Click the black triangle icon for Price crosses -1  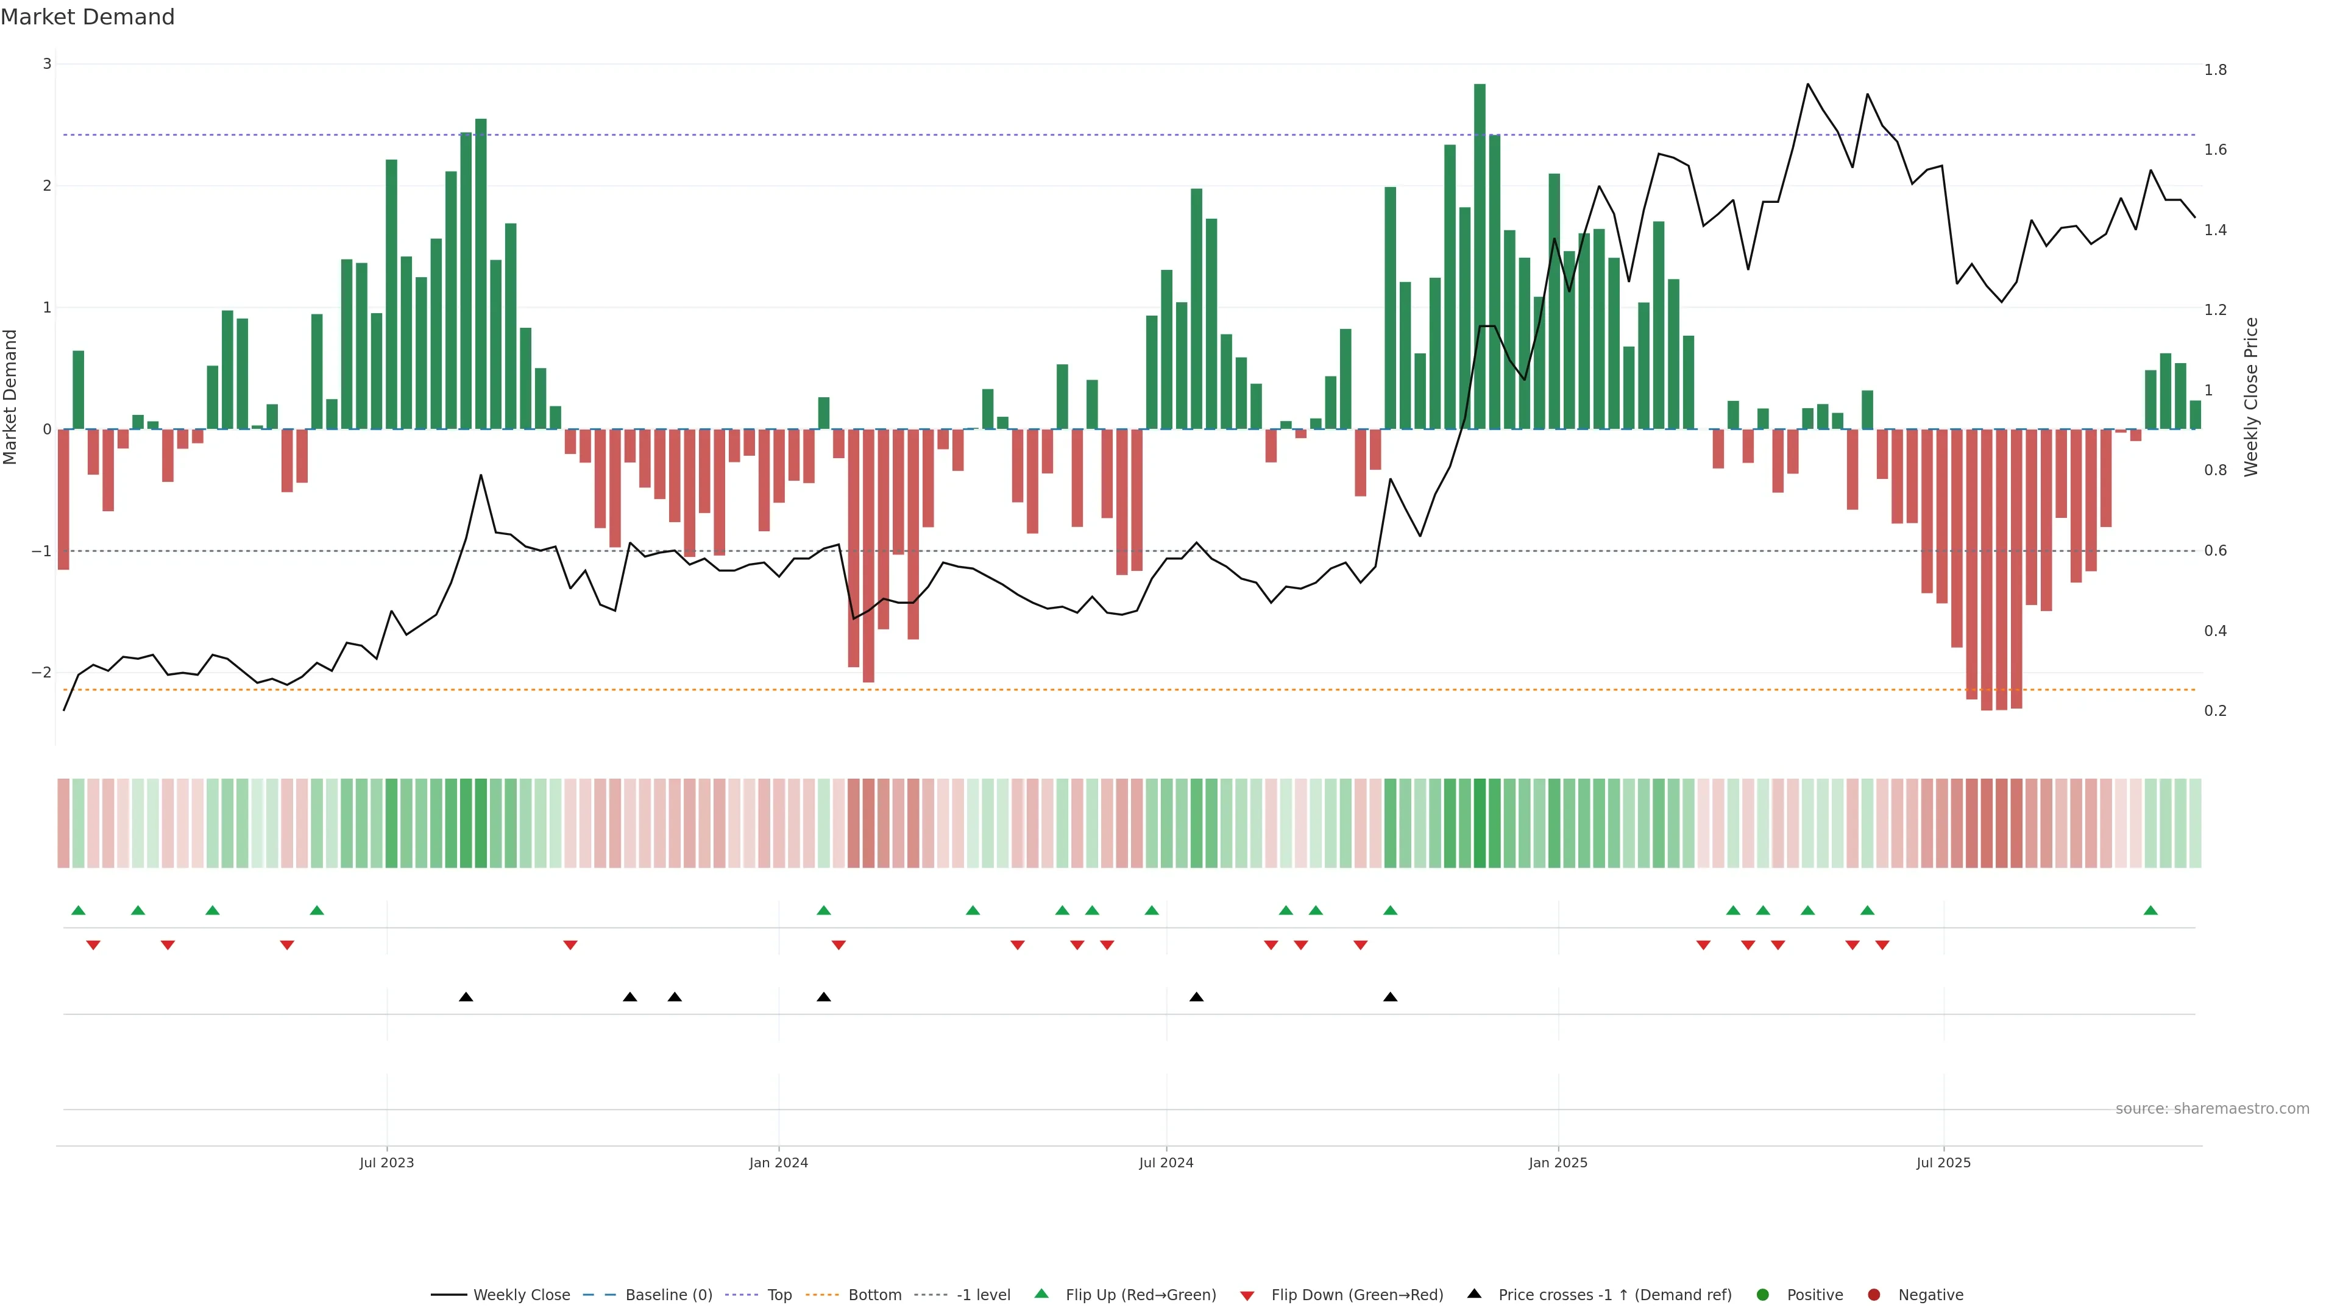pos(1474,1293)
